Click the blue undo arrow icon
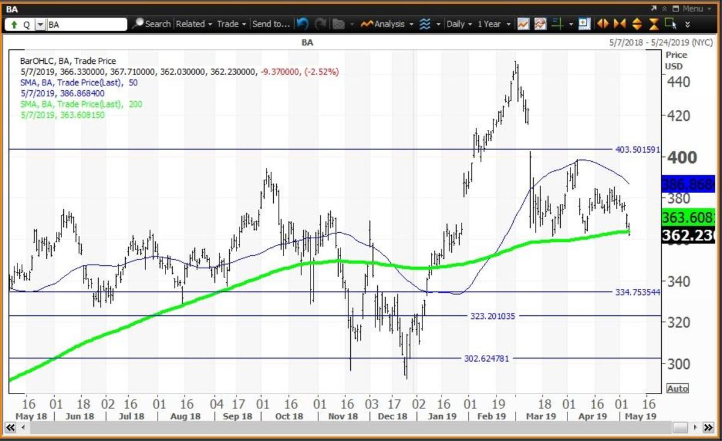The height and width of the screenshot is (441, 722). point(303,24)
